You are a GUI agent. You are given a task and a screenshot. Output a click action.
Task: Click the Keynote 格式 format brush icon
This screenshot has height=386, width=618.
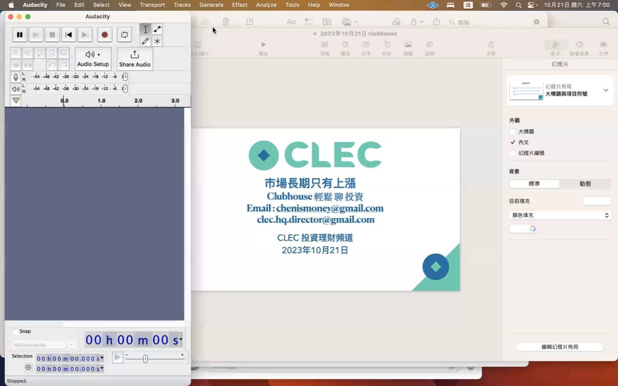(x=555, y=45)
